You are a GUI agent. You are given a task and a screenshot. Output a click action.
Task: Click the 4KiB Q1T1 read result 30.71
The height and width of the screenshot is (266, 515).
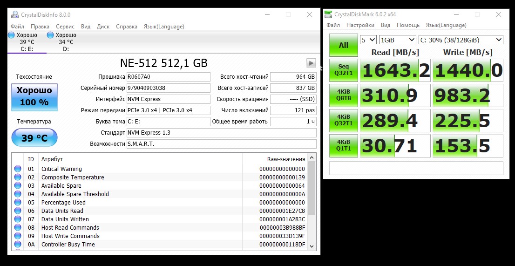395,145
